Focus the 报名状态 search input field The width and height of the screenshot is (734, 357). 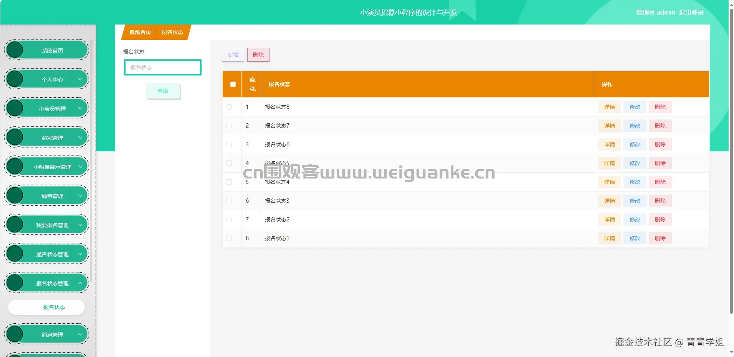point(163,67)
